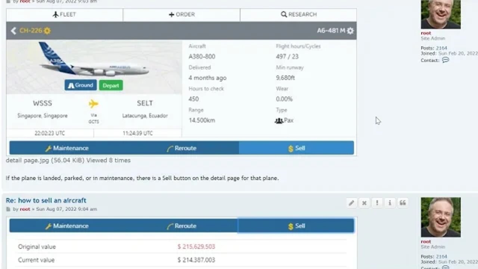
Task: Click the Ground button under the aircraft
Action: coord(81,85)
